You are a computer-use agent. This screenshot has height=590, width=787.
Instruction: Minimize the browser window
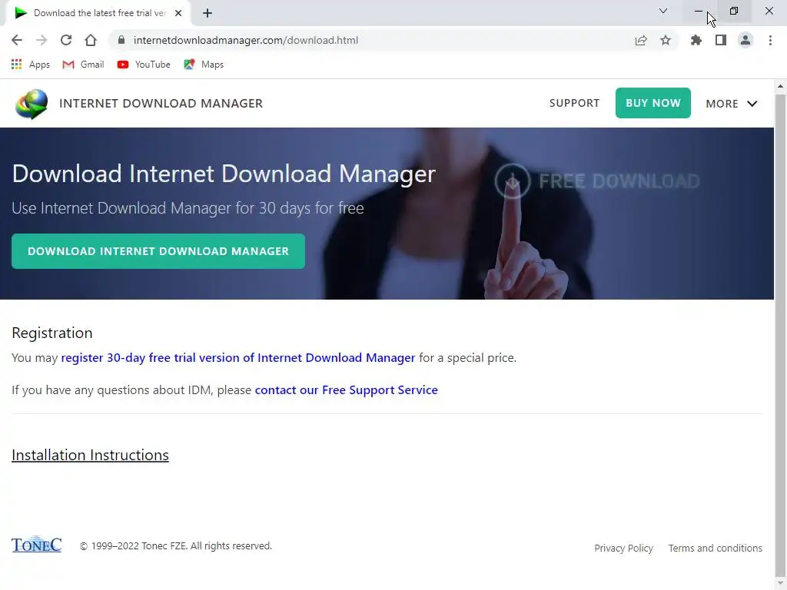tap(699, 11)
